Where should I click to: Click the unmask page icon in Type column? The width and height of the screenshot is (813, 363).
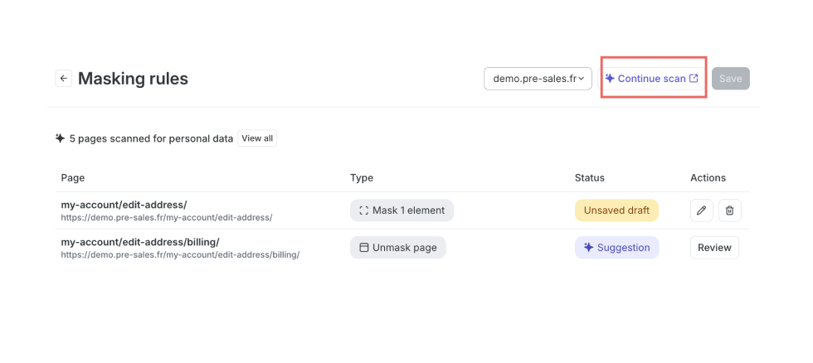tap(364, 248)
